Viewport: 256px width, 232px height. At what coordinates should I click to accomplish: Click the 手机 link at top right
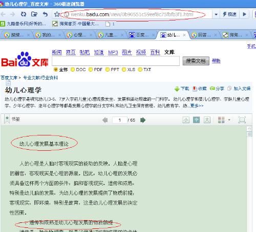[x=251, y=46]
